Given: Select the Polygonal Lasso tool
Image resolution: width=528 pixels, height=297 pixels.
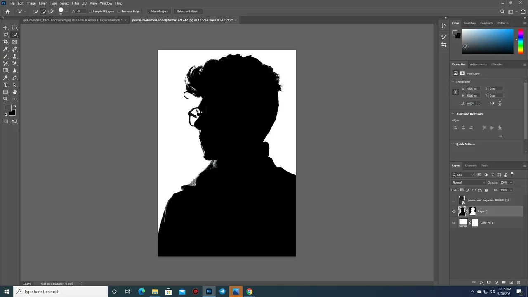Looking at the screenshot, I should click(6, 35).
